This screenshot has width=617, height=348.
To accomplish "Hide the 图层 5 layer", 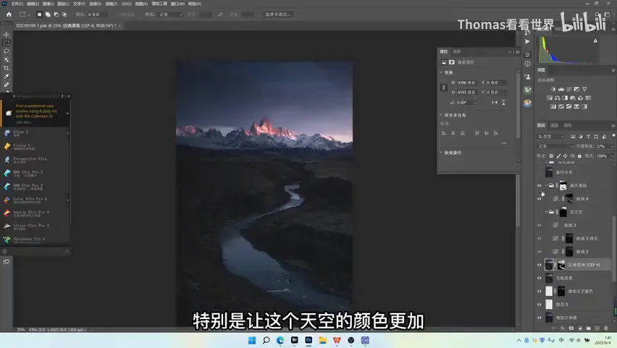I will 540,304.
